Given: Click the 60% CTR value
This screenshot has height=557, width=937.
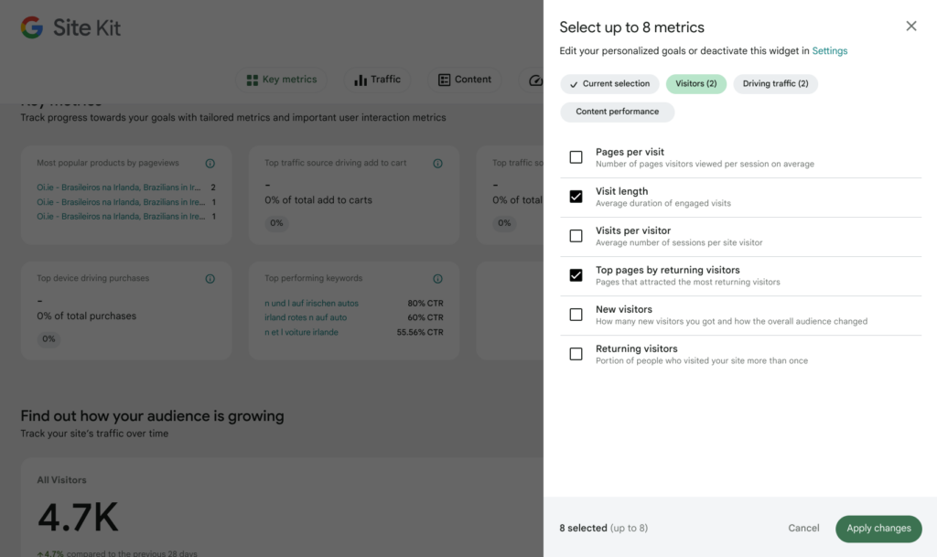Looking at the screenshot, I should click(425, 317).
